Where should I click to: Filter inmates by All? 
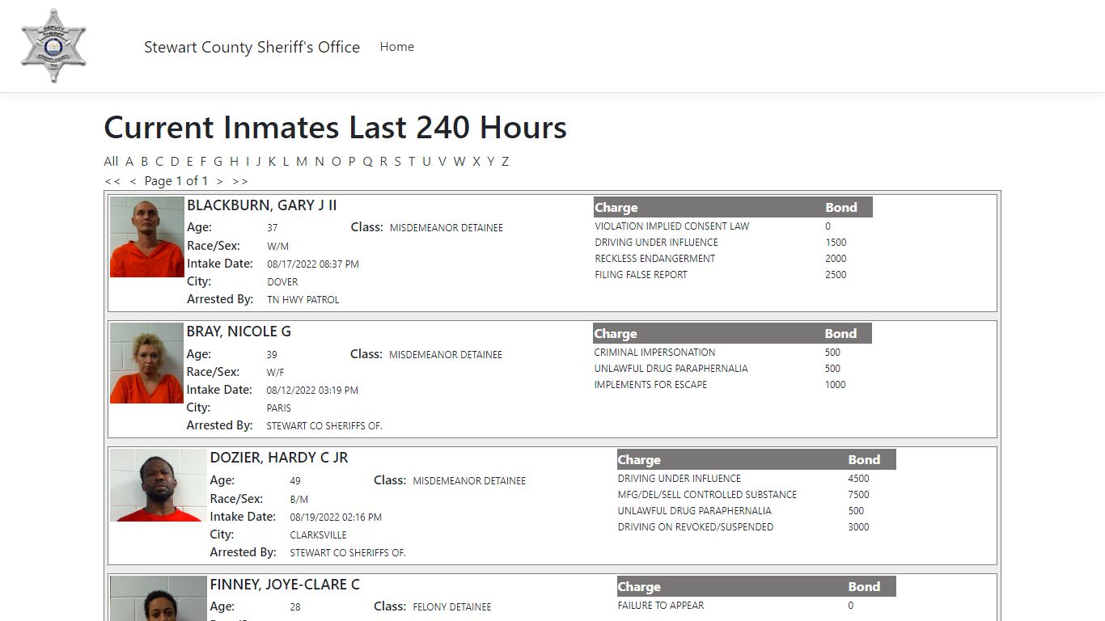tap(111, 161)
